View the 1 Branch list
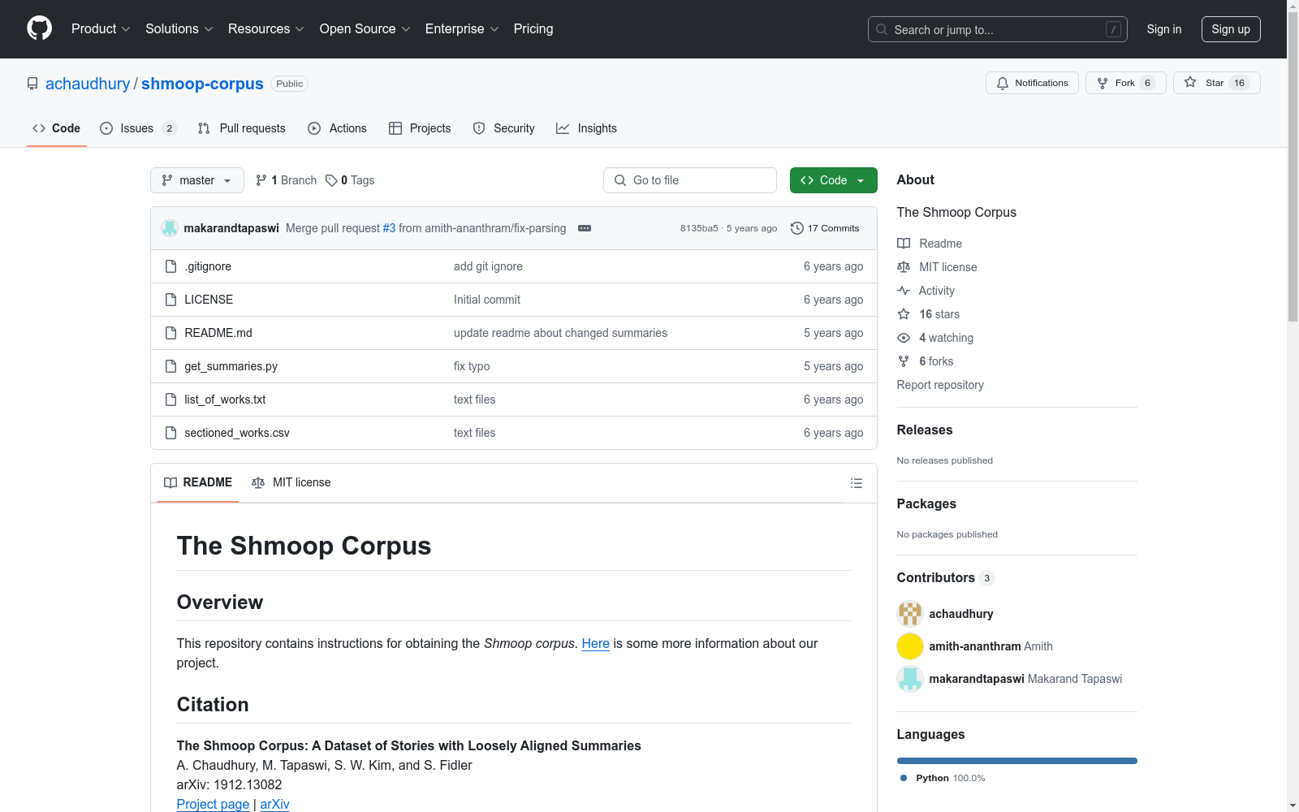The image size is (1299, 812). point(286,180)
